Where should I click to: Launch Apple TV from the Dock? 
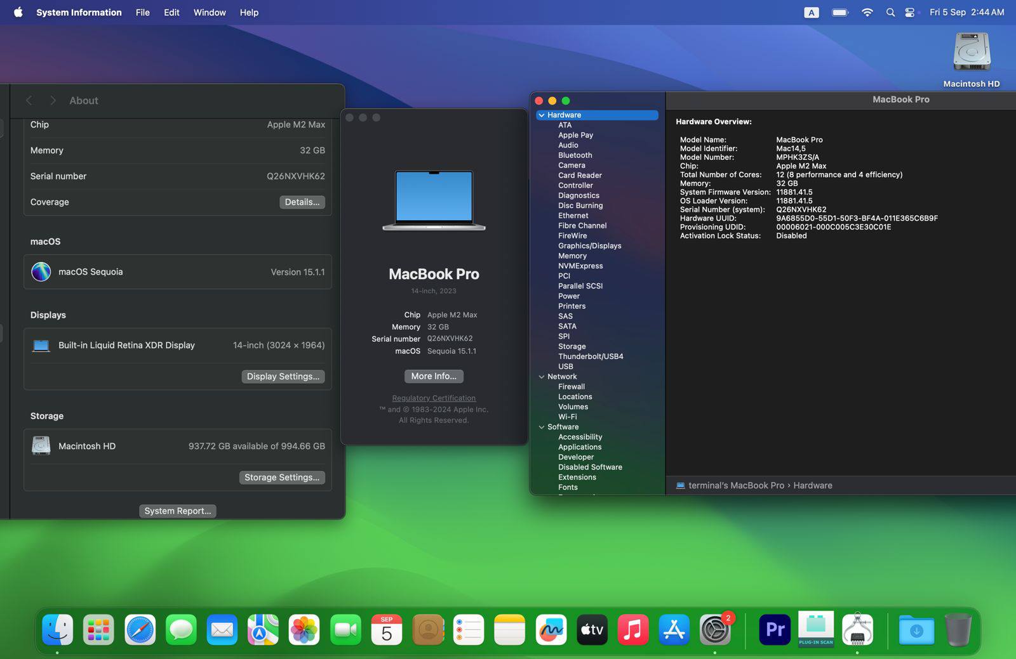click(x=592, y=630)
